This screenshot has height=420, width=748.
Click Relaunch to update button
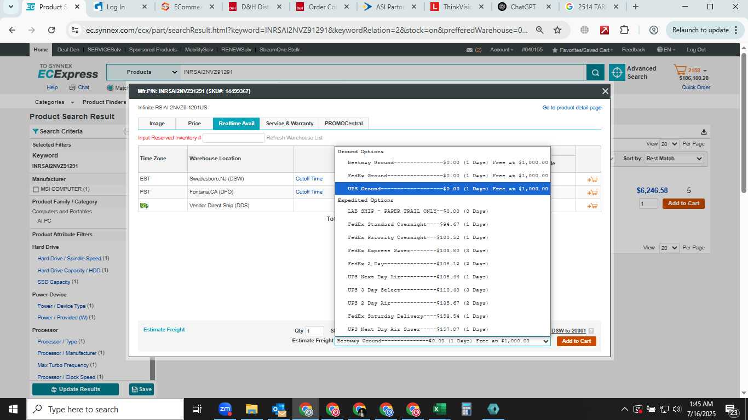coord(704,30)
